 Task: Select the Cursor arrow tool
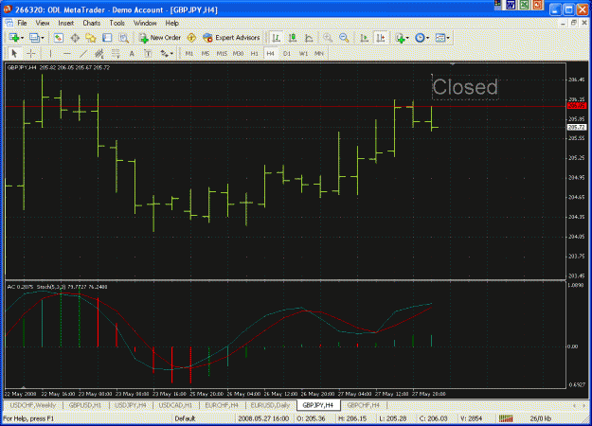pyautogui.click(x=14, y=54)
